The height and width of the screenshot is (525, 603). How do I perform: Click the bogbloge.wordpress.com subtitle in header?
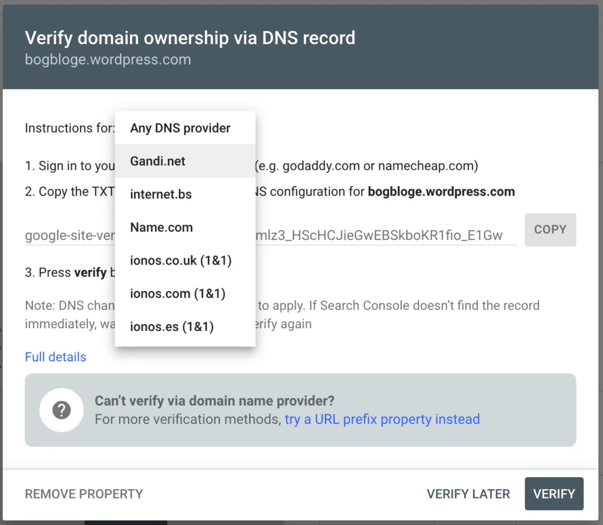[x=108, y=60]
